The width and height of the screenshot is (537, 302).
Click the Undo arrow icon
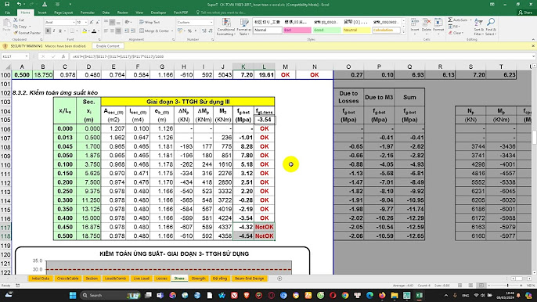click(19, 5)
